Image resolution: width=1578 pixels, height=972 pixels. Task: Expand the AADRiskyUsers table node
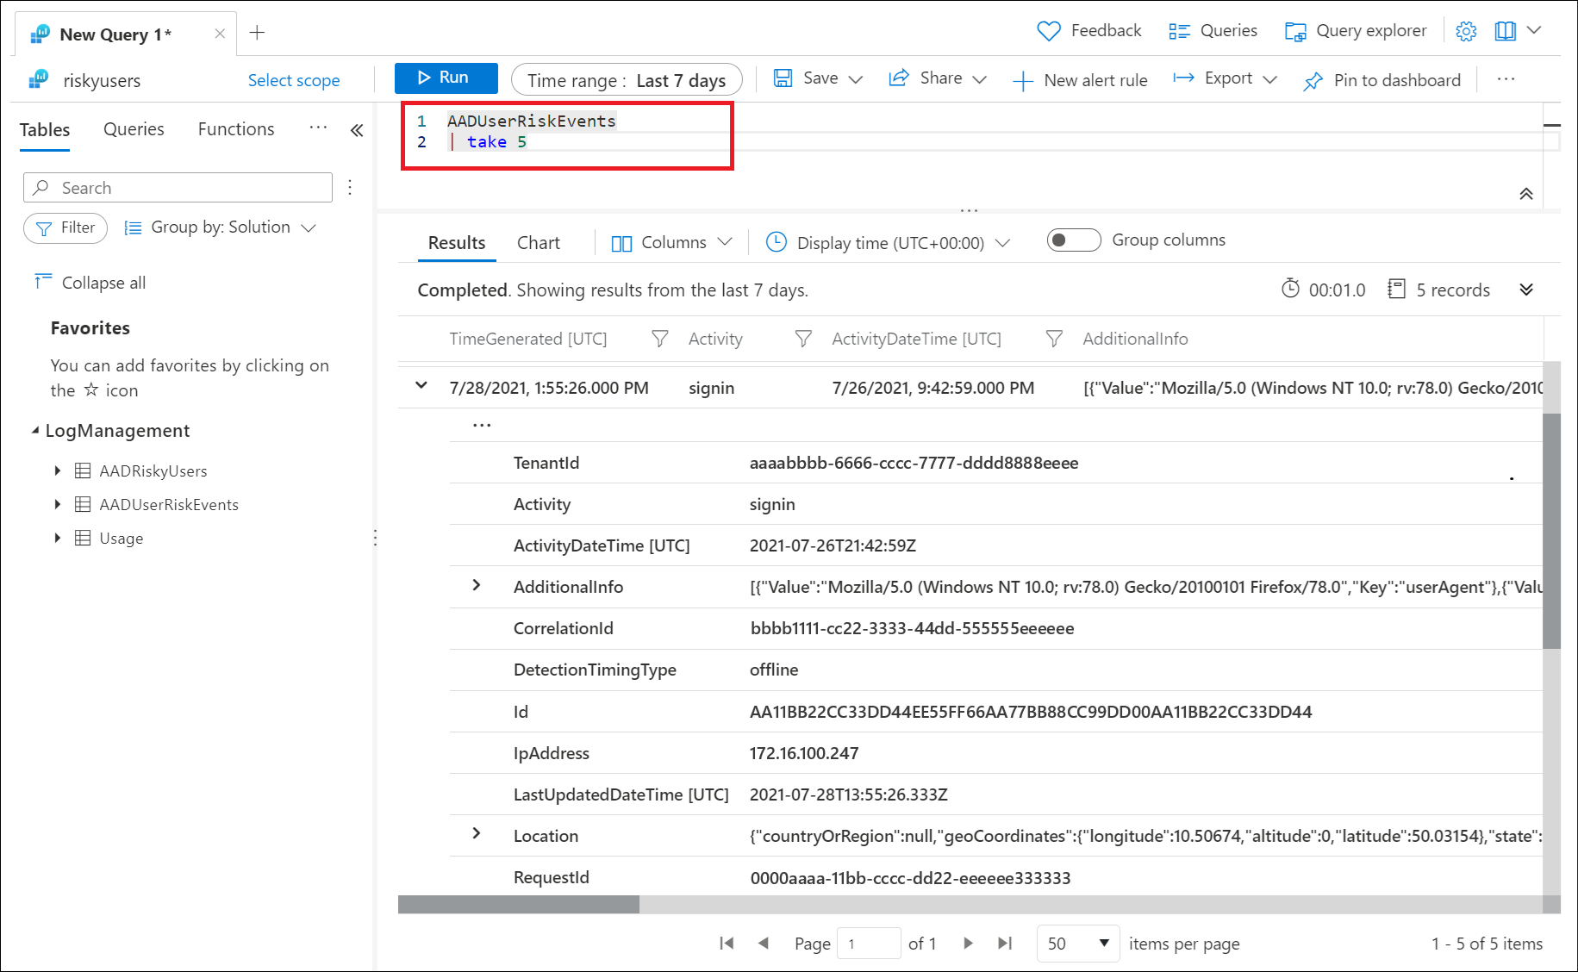pyautogui.click(x=58, y=470)
